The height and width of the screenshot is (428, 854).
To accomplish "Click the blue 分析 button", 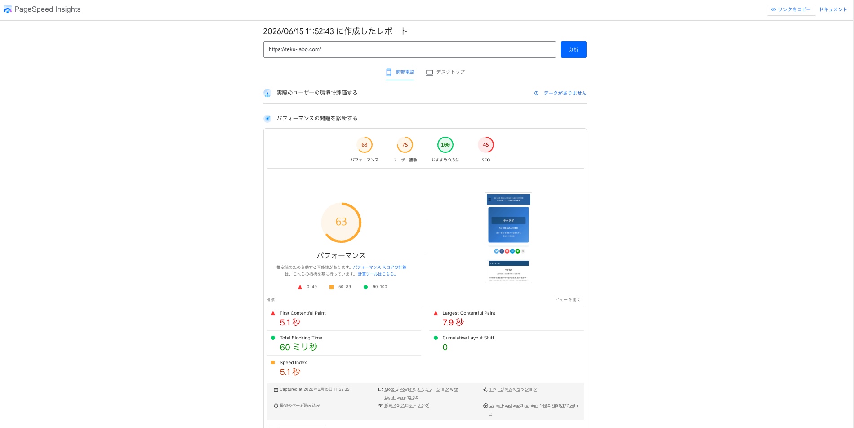I will (x=574, y=49).
